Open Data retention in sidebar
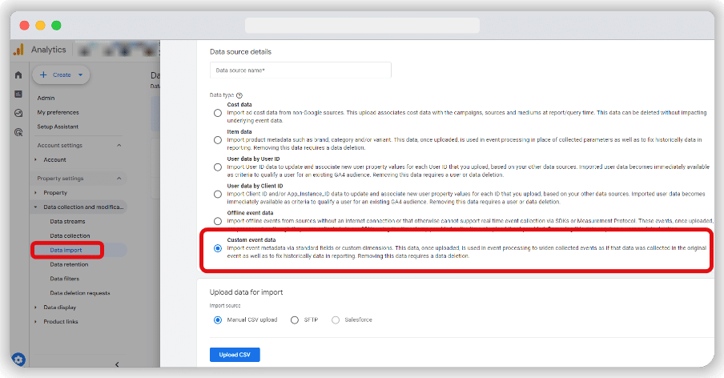 69,264
